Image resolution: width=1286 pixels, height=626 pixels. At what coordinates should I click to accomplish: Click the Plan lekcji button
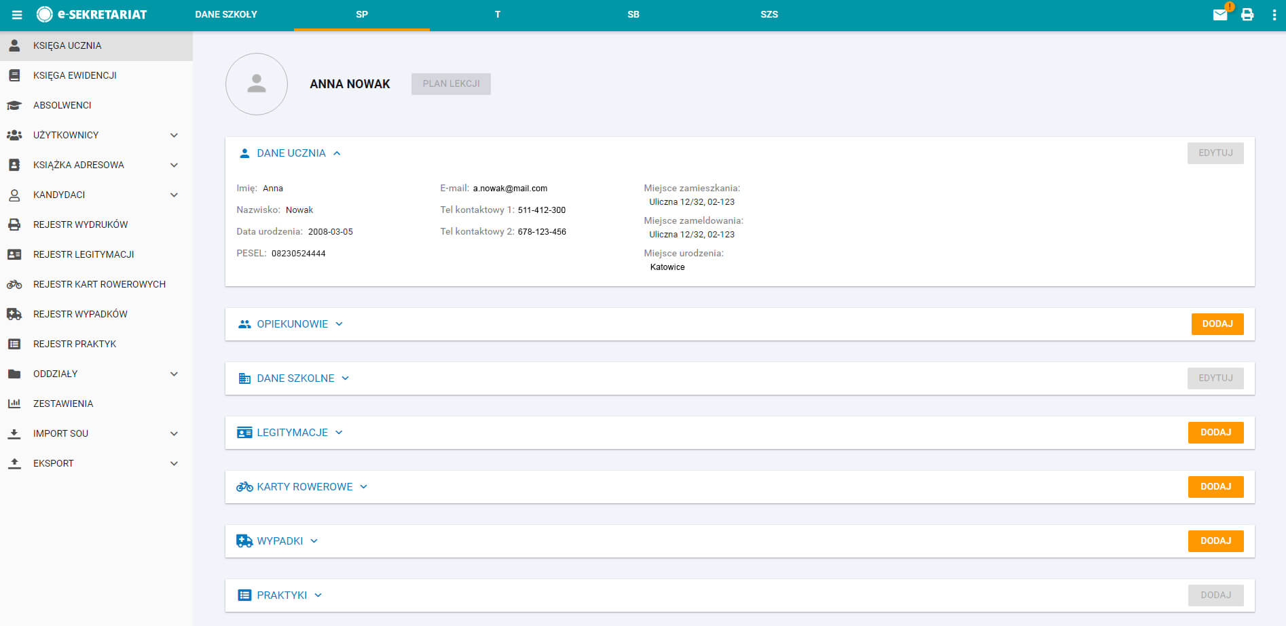[x=451, y=84]
